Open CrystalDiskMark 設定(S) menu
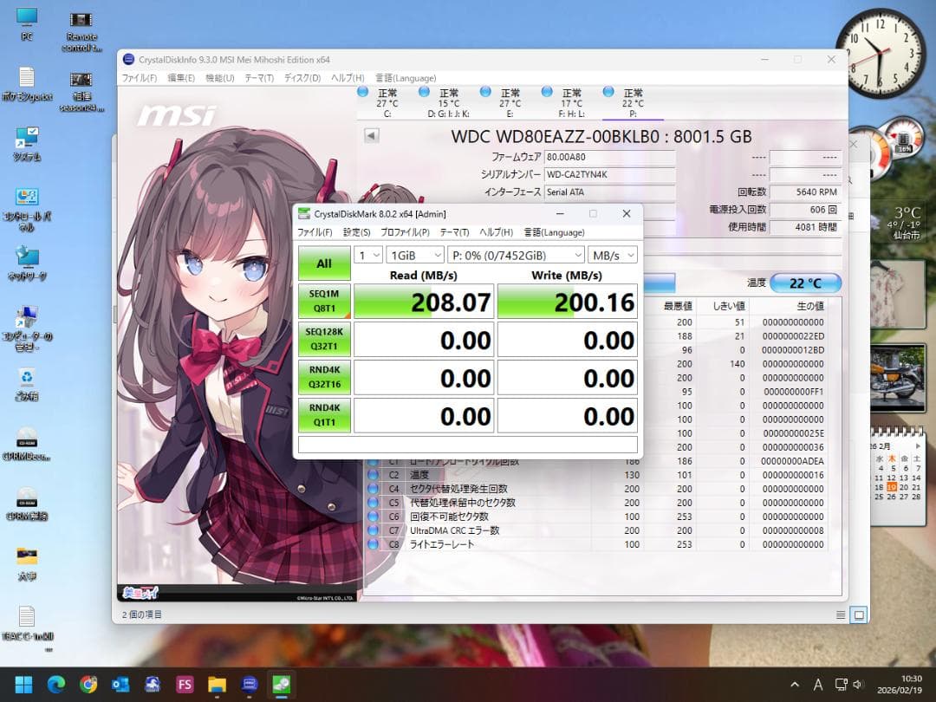Screen dimensions: 936x702 coord(356,232)
